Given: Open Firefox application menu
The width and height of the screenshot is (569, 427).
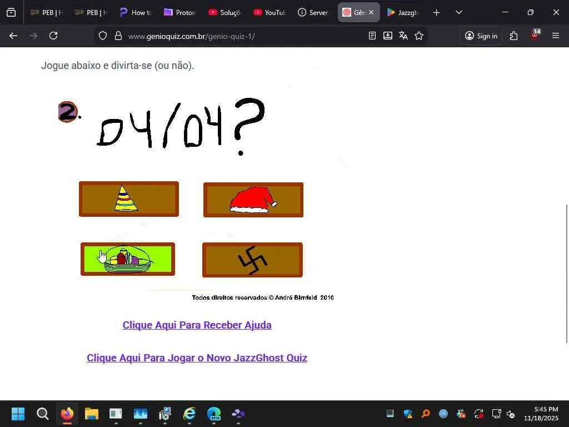Looking at the screenshot, I should click(556, 36).
